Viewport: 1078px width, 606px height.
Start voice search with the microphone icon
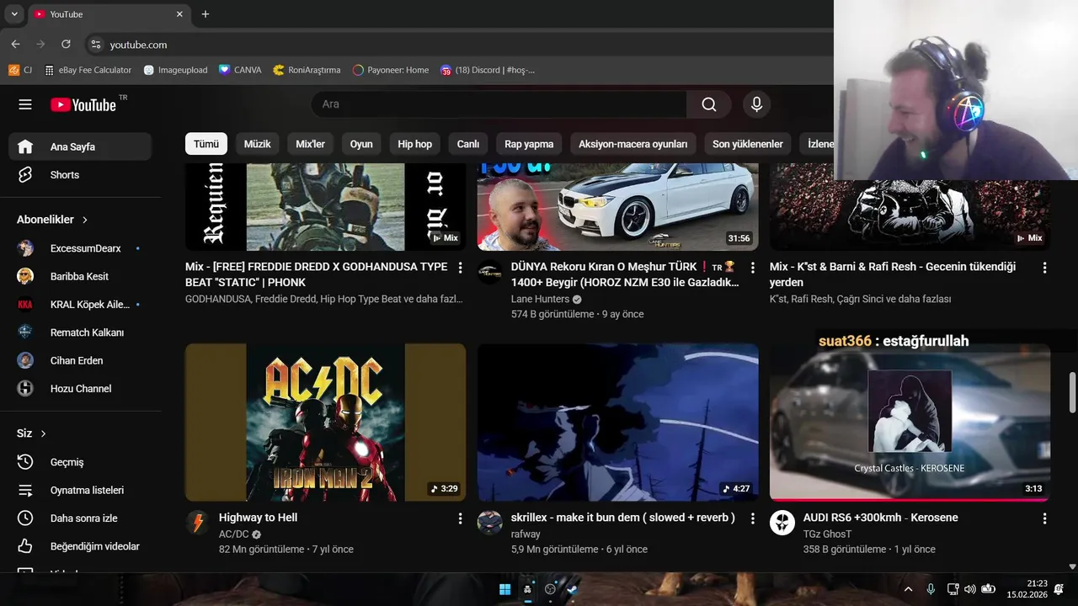pos(756,104)
